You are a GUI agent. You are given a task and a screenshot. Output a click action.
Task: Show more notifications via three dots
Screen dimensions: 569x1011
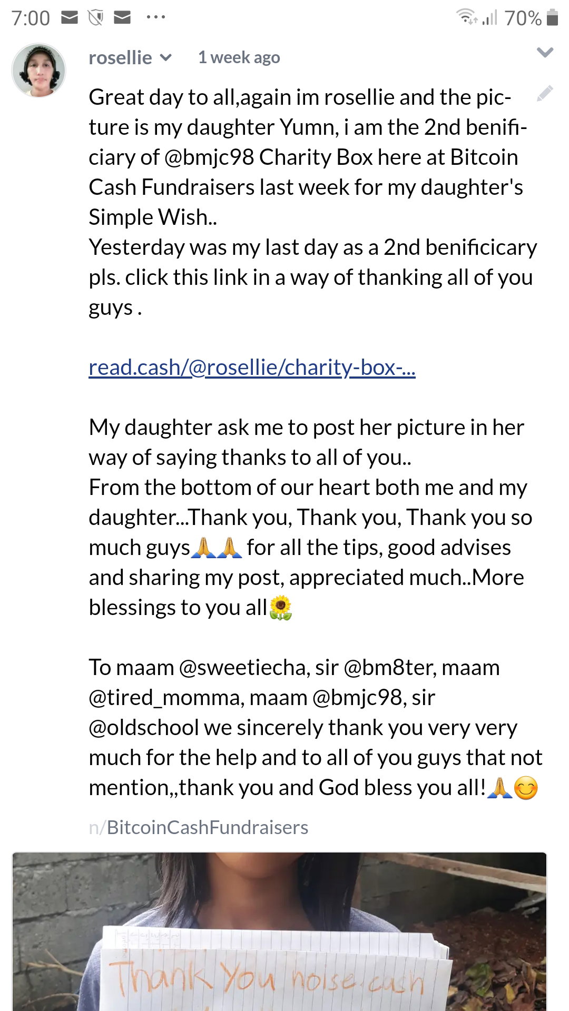pos(156,17)
